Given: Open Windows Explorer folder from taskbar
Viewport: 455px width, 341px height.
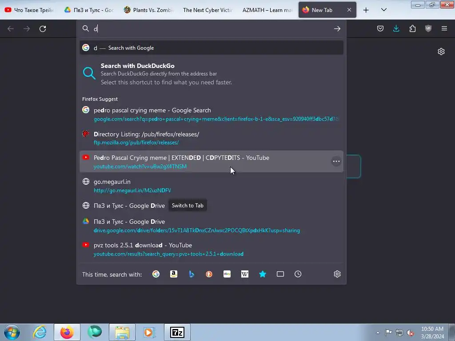Looking at the screenshot, I should (122, 332).
